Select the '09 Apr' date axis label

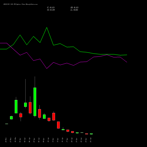(44, 140)
